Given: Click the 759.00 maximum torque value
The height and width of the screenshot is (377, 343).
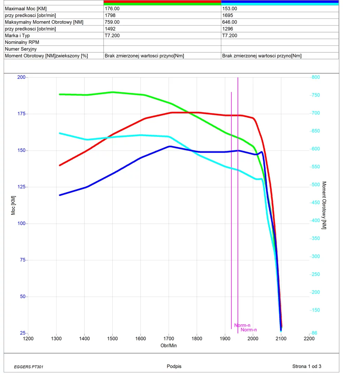Looking at the screenshot, I should [x=112, y=22].
